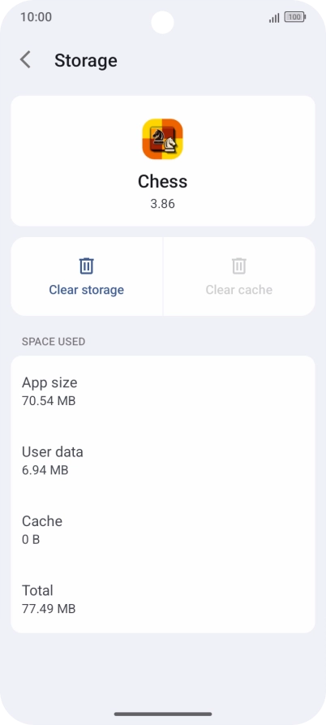This screenshot has height=725, width=326.
Task: Tap the 77.49 MB total value
Action: pyautogui.click(x=49, y=609)
